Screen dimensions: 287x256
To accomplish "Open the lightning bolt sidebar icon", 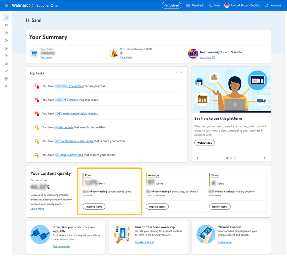I will coord(6,86).
